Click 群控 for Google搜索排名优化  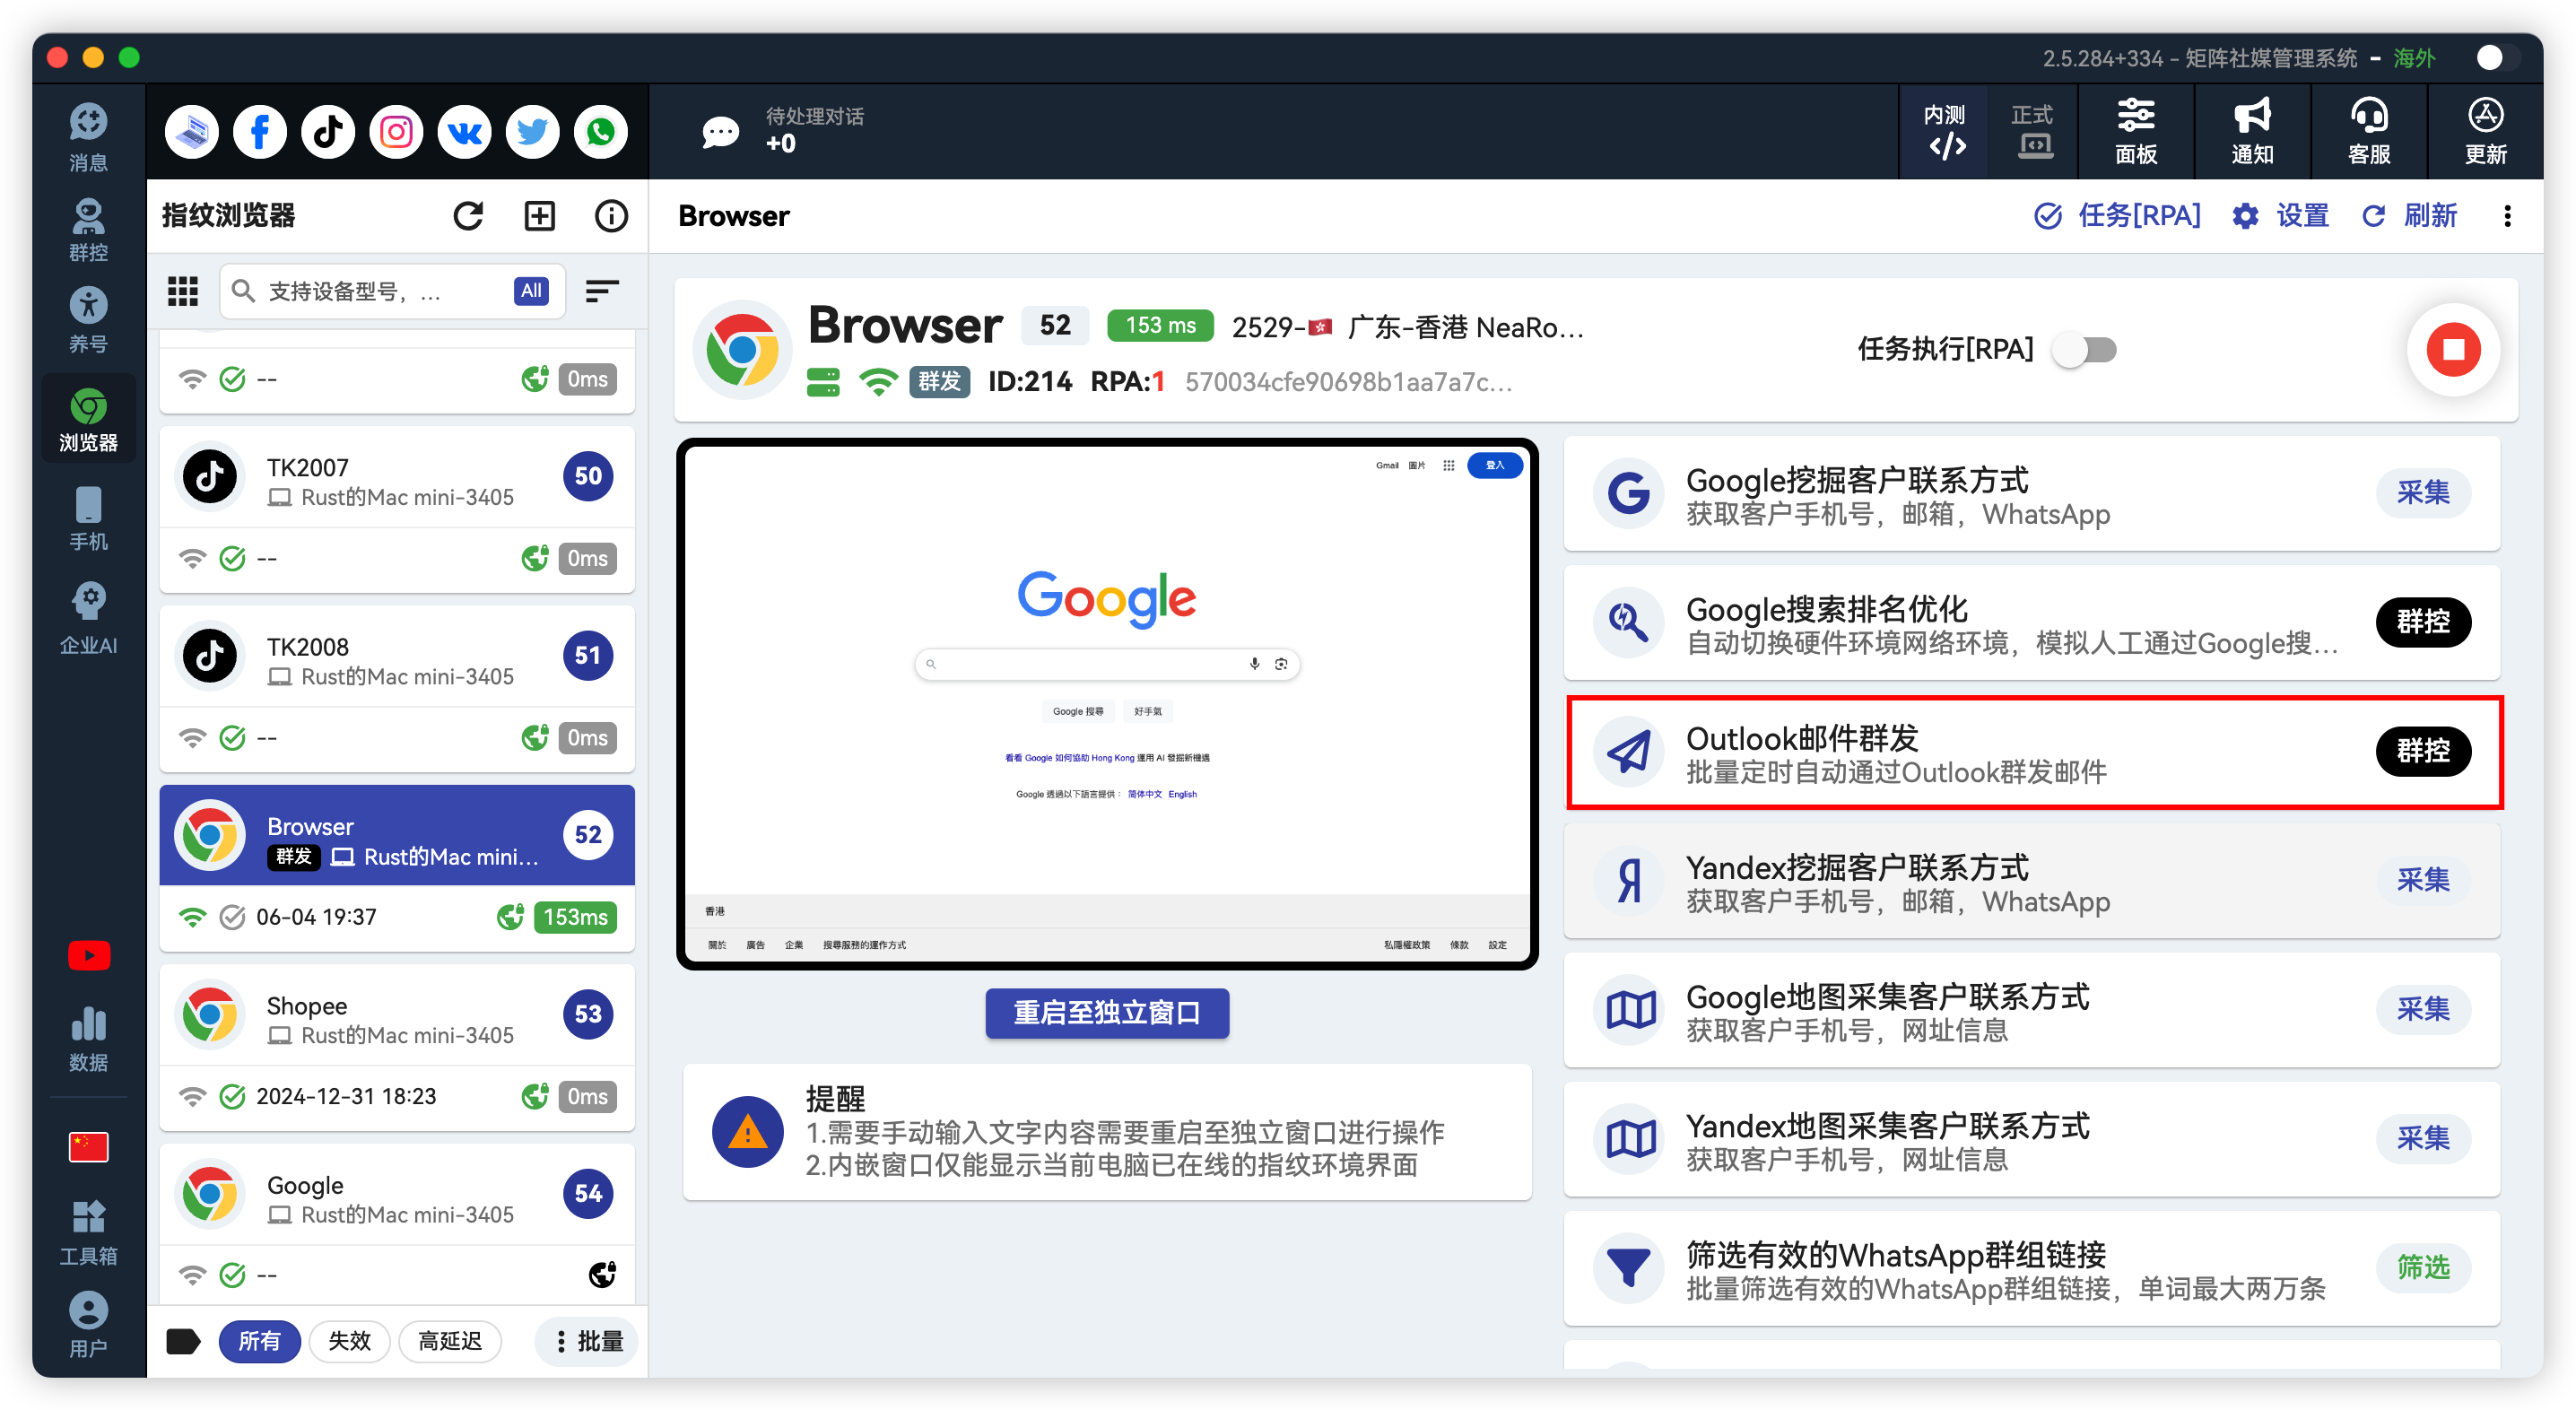[x=2422, y=622]
